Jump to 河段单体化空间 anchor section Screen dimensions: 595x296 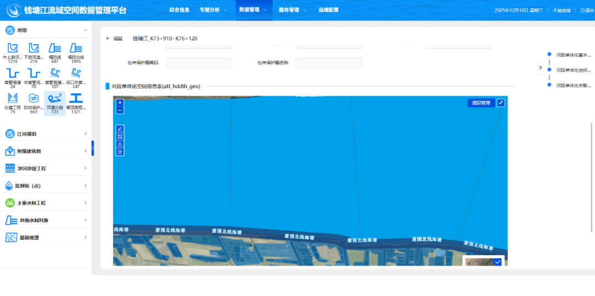coord(574,70)
